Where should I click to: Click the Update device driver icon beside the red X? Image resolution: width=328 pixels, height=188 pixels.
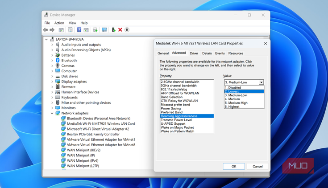point(113,30)
